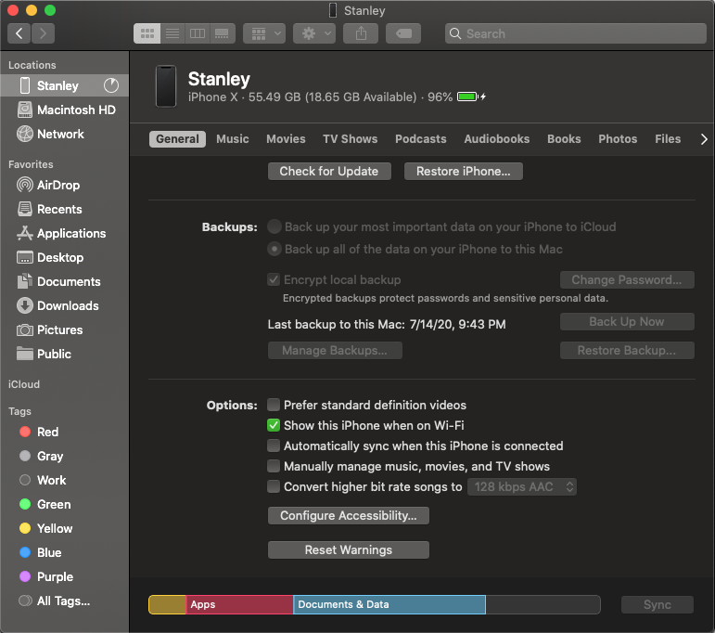Open Recents in sidebar

pyautogui.click(x=64, y=209)
